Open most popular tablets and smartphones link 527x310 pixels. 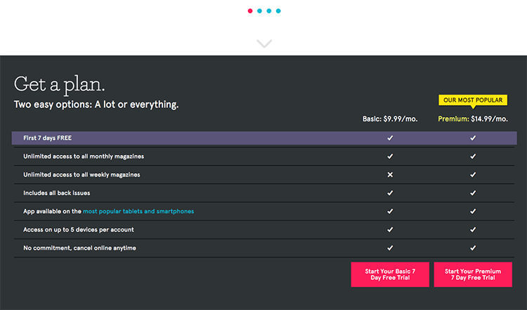pyautogui.click(x=138, y=211)
